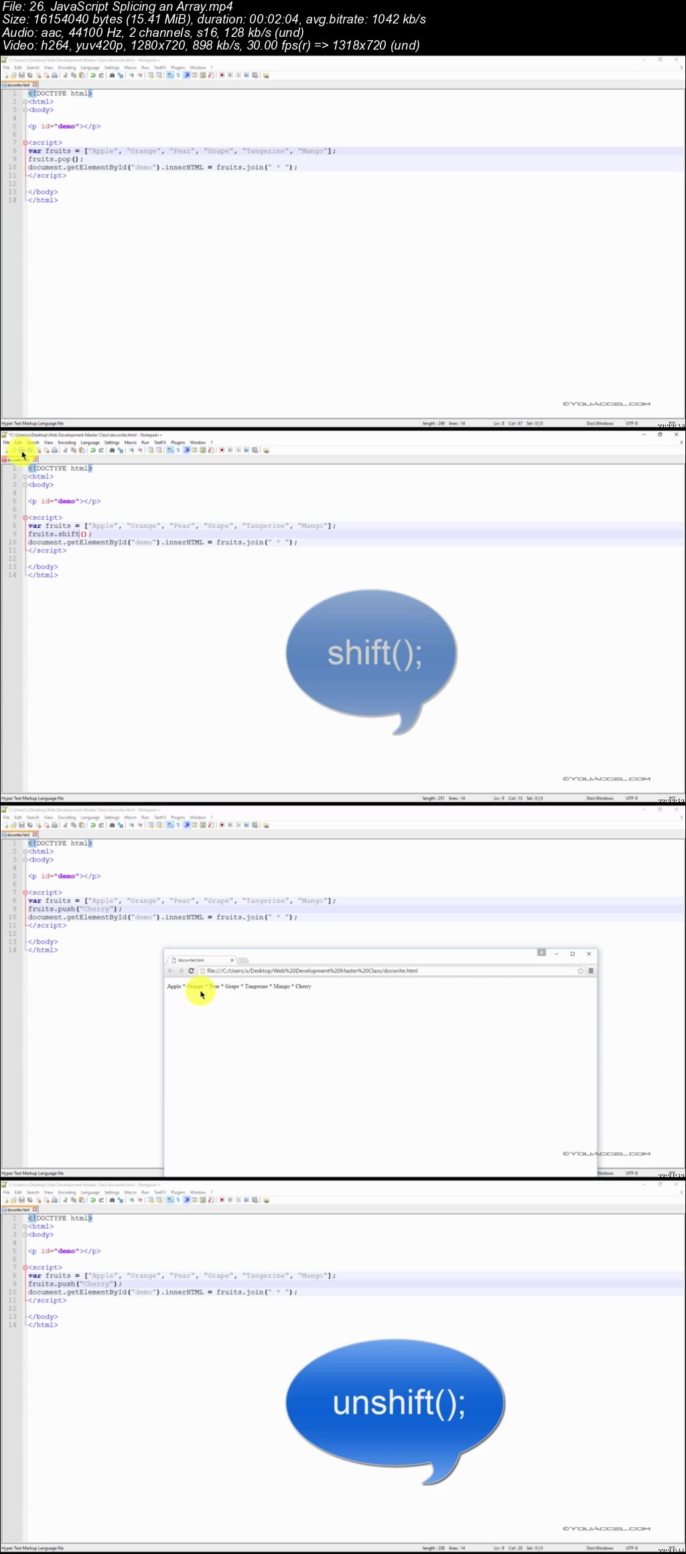Collapse <script> fold marker in shift() bubble frame
This screenshot has height=1554, width=686.
click(25, 518)
